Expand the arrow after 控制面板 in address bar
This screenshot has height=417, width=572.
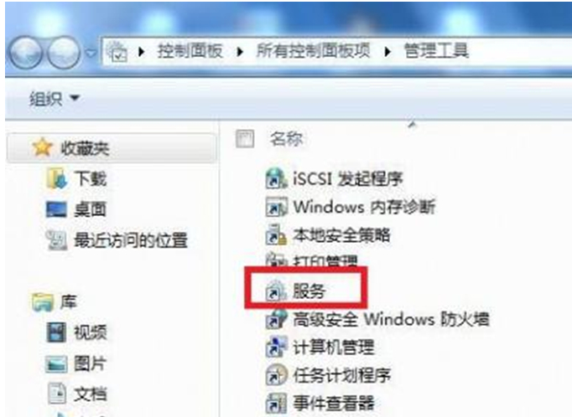click(240, 51)
